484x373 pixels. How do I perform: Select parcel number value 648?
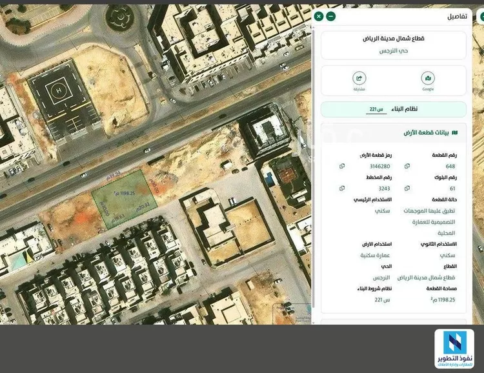point(450,166)
